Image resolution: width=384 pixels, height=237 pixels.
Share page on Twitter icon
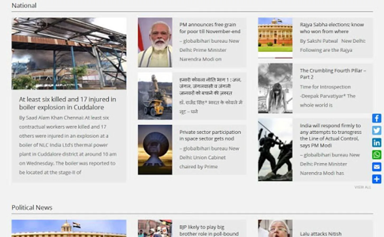(x=377, y=130)
